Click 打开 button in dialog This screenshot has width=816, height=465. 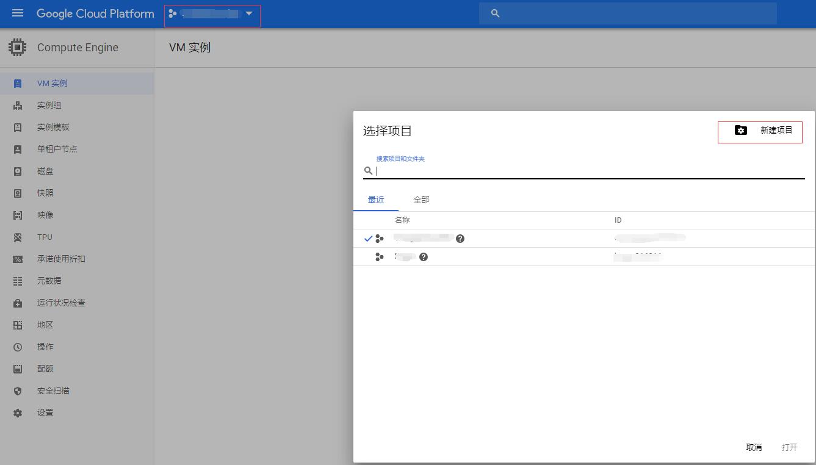pyautogui.click(x=790, y=447)
